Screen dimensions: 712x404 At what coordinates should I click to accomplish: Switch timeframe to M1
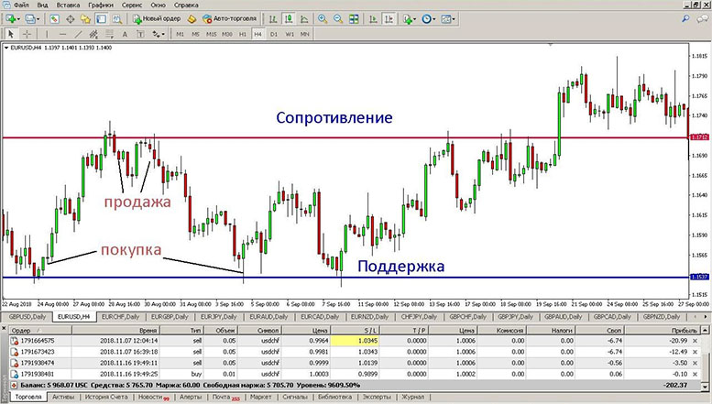coord(181,34)
